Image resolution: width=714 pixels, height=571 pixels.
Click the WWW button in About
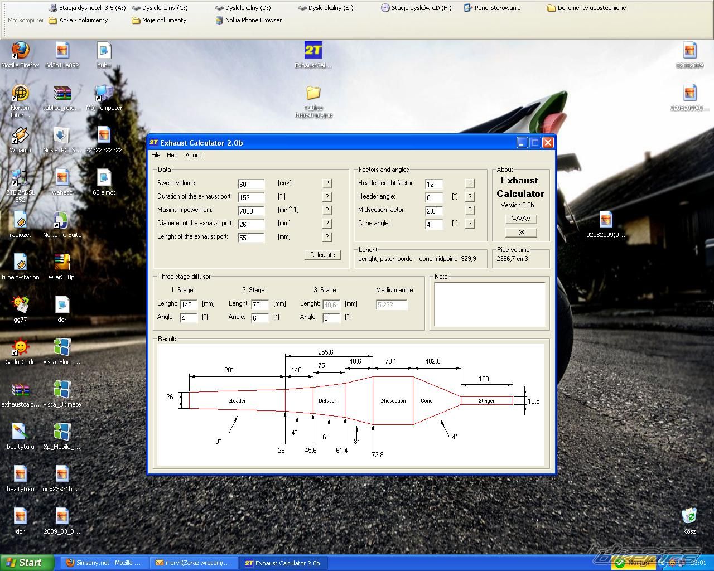[521, 219]
